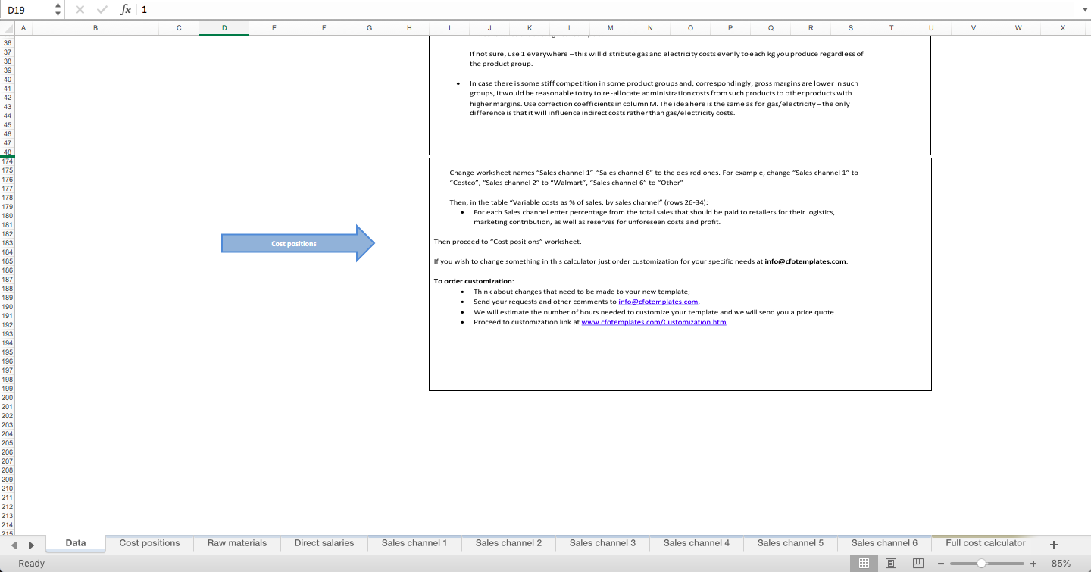
Task: Open the info@cfotemplates.com underlined email link
Action: coord(658,302)
